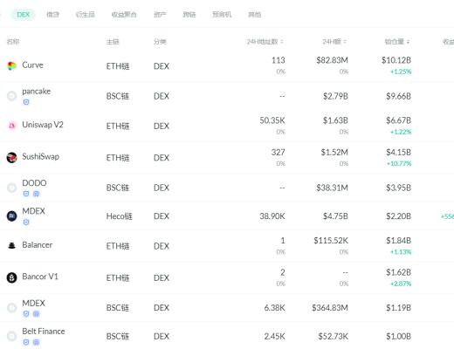Screen dimensions: 454x349
Task: Click DODO's $38.31M volume cell
Action: 333,188
